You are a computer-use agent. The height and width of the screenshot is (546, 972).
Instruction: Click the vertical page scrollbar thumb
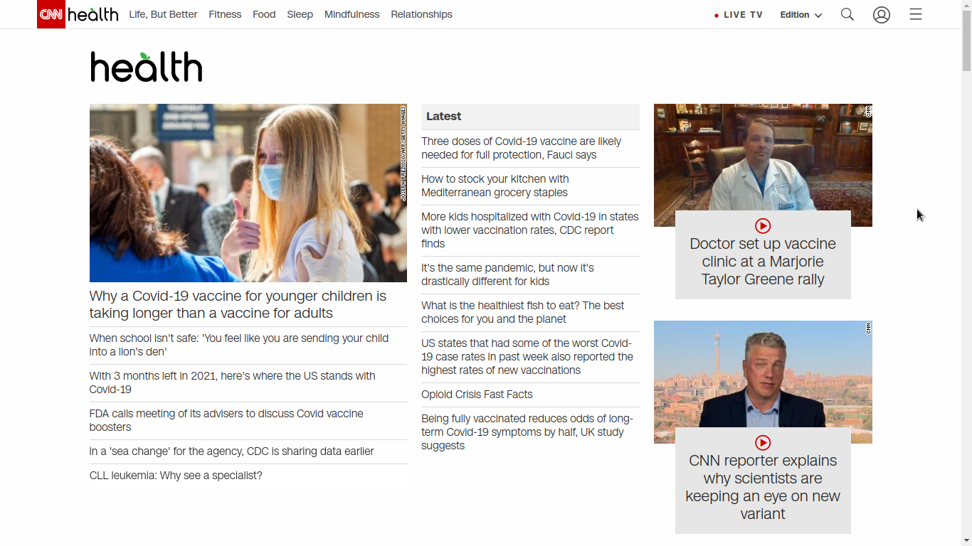(x=966, y=40)
